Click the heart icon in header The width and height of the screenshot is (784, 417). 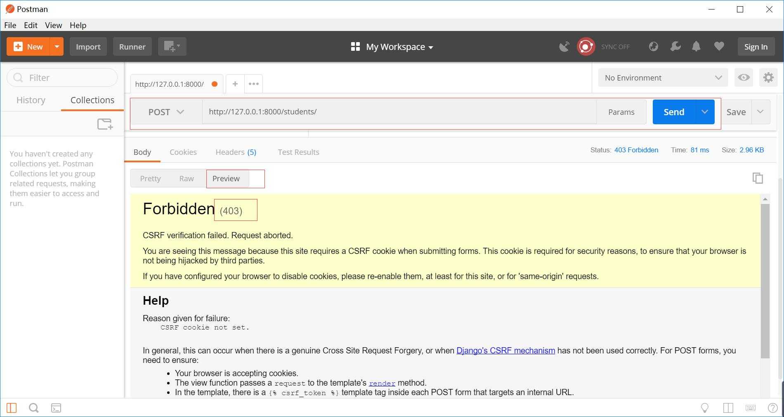coord(719,46)
